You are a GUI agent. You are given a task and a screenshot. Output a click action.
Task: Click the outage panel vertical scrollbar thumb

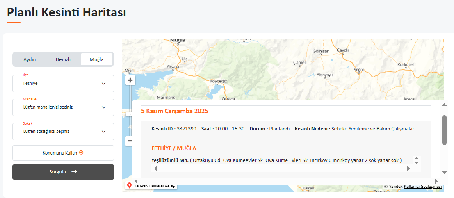[x=445, y=130]
